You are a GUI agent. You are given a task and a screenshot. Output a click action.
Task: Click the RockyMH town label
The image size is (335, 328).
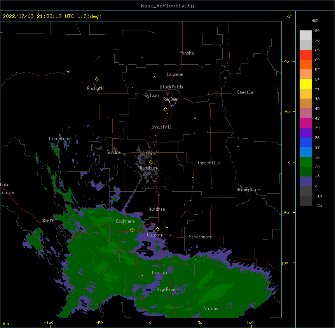coord(95,88)
